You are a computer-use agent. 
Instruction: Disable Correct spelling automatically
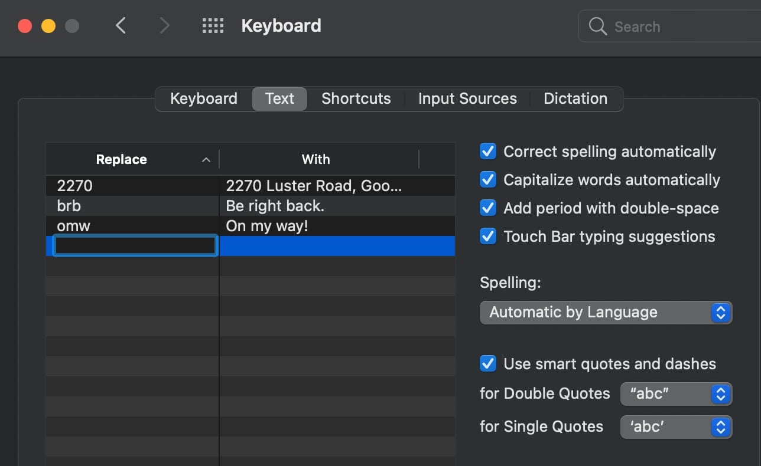click(488, 152)
